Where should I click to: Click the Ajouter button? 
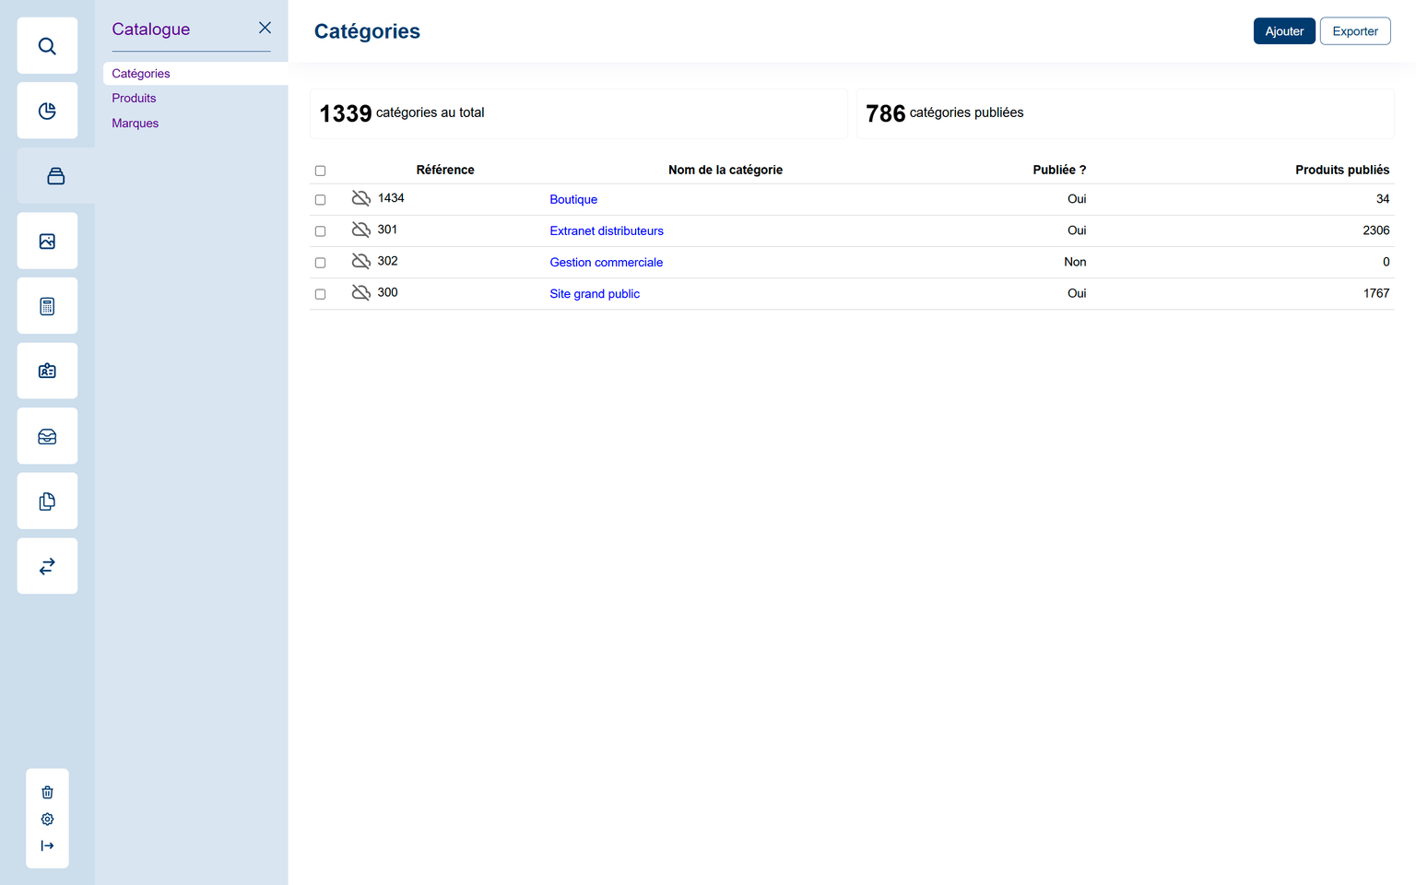pos(1283,31)
